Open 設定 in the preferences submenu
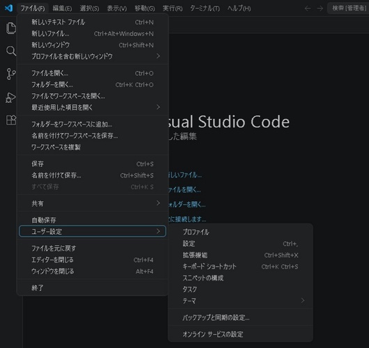Screen dimensions: 369x348 pos(240,244)
